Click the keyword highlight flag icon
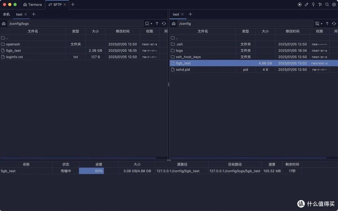This screenshot has height=211, width=338. [320, 4]
